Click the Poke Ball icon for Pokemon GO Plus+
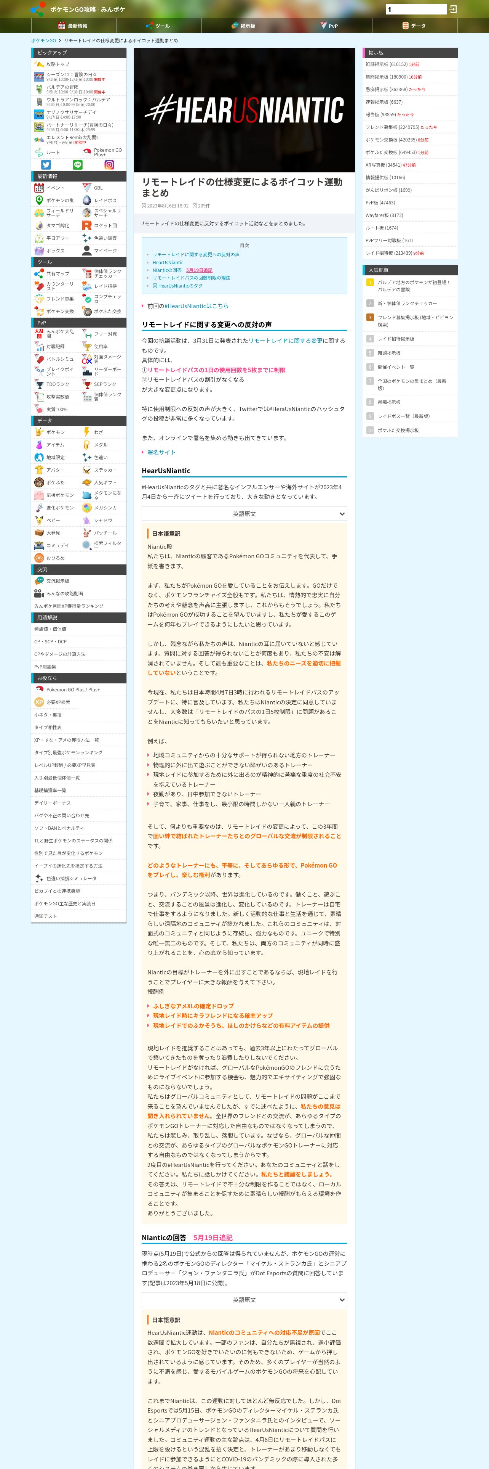This screenshot has height=1469, width=489. tap(86, 152)
